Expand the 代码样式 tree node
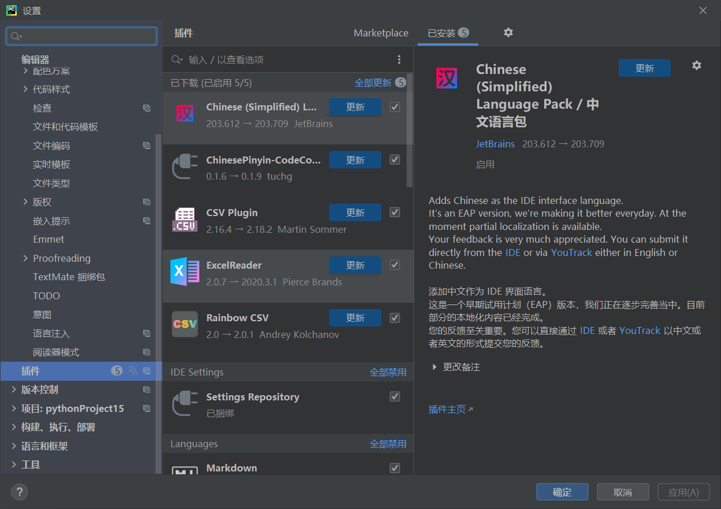The image size is (721, 509). click(25, 89)
